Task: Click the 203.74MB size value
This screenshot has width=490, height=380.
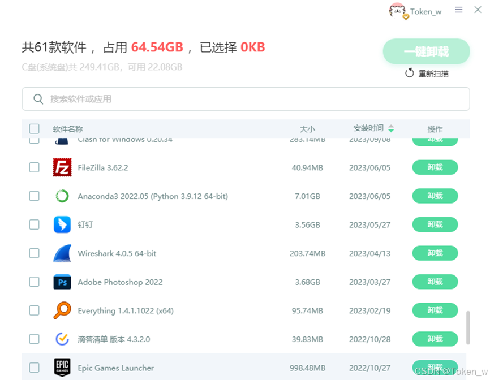Action: (x=307, y=253)
